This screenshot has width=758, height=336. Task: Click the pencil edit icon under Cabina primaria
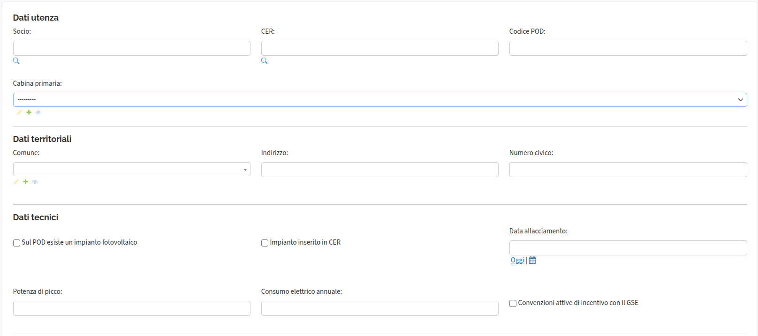tap(19, 112)
